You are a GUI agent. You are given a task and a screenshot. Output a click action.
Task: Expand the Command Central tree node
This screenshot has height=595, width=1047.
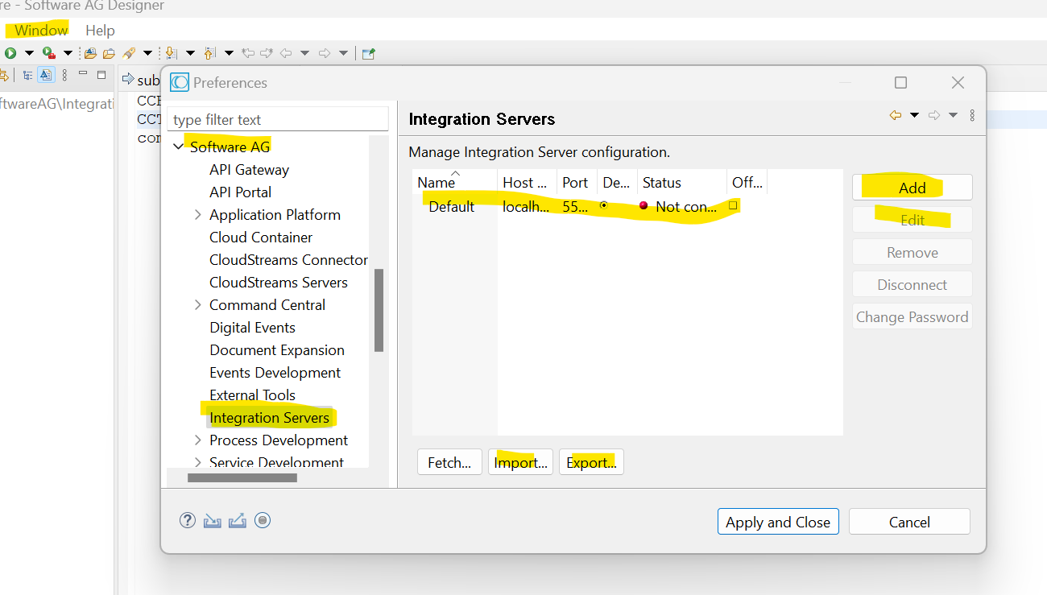click(x=198, y=304)
